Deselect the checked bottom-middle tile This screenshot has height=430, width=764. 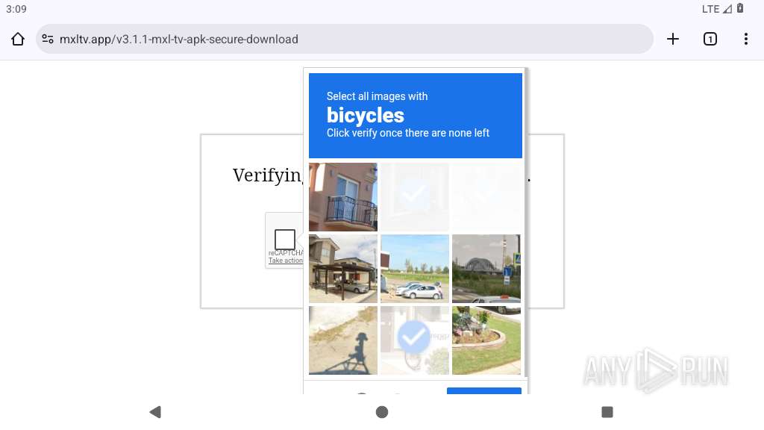[x=415, y=340]
